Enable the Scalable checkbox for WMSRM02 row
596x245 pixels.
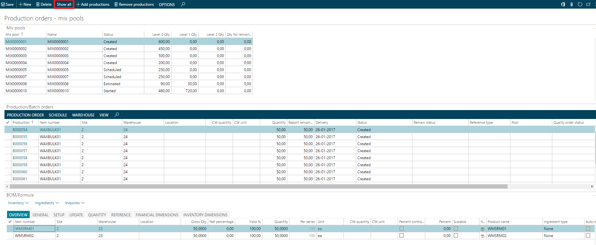click(x=456, y=236)
